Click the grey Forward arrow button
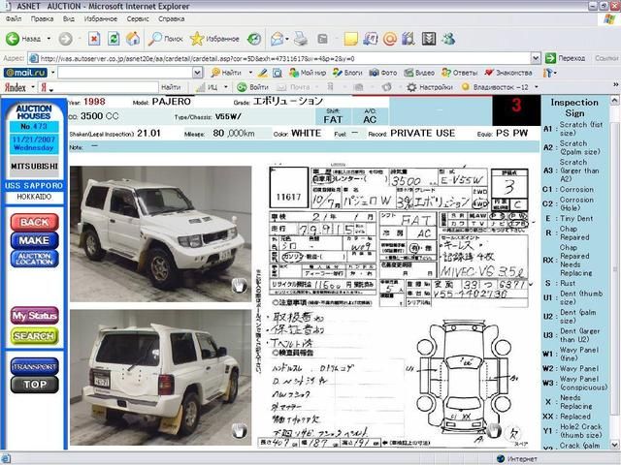The height and width of the screenshot is (465, 621). 65,39
